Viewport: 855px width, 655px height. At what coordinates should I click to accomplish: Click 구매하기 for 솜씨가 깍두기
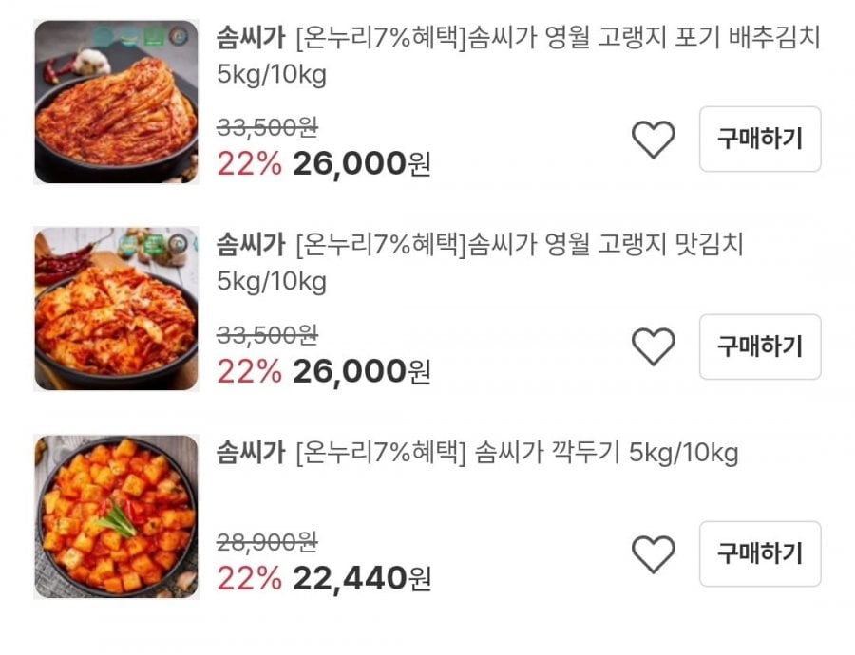pyautogui.click(x=760, y=552)
